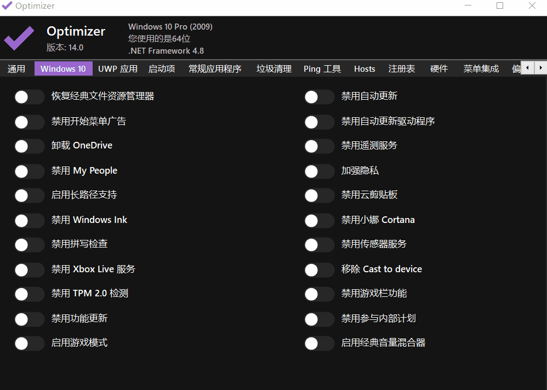This screenshot has width=547, height=390.
Task: Switch to Ping 工具 tab
Action: [322, 68]
